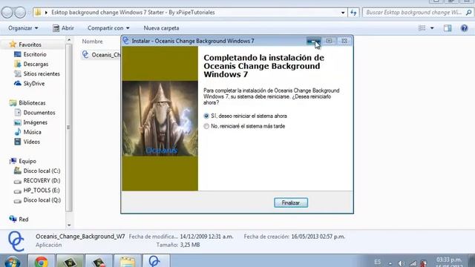Select 'Sí, deseo reiniciar el sistema ahora'
Viewport: 475px width, 267px height.
246,116
